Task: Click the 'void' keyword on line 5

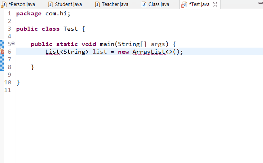Action: [89, 44]
